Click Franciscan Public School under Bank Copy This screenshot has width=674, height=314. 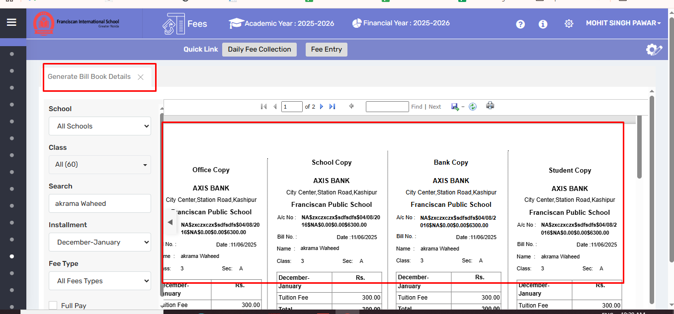click(x=451, y=204)
